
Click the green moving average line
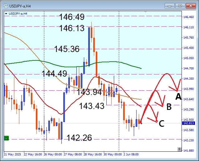pos(73,67)
